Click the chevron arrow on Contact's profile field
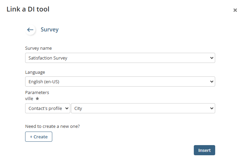The height and width of the screenshot is (161, 242). tap(67, 108)
